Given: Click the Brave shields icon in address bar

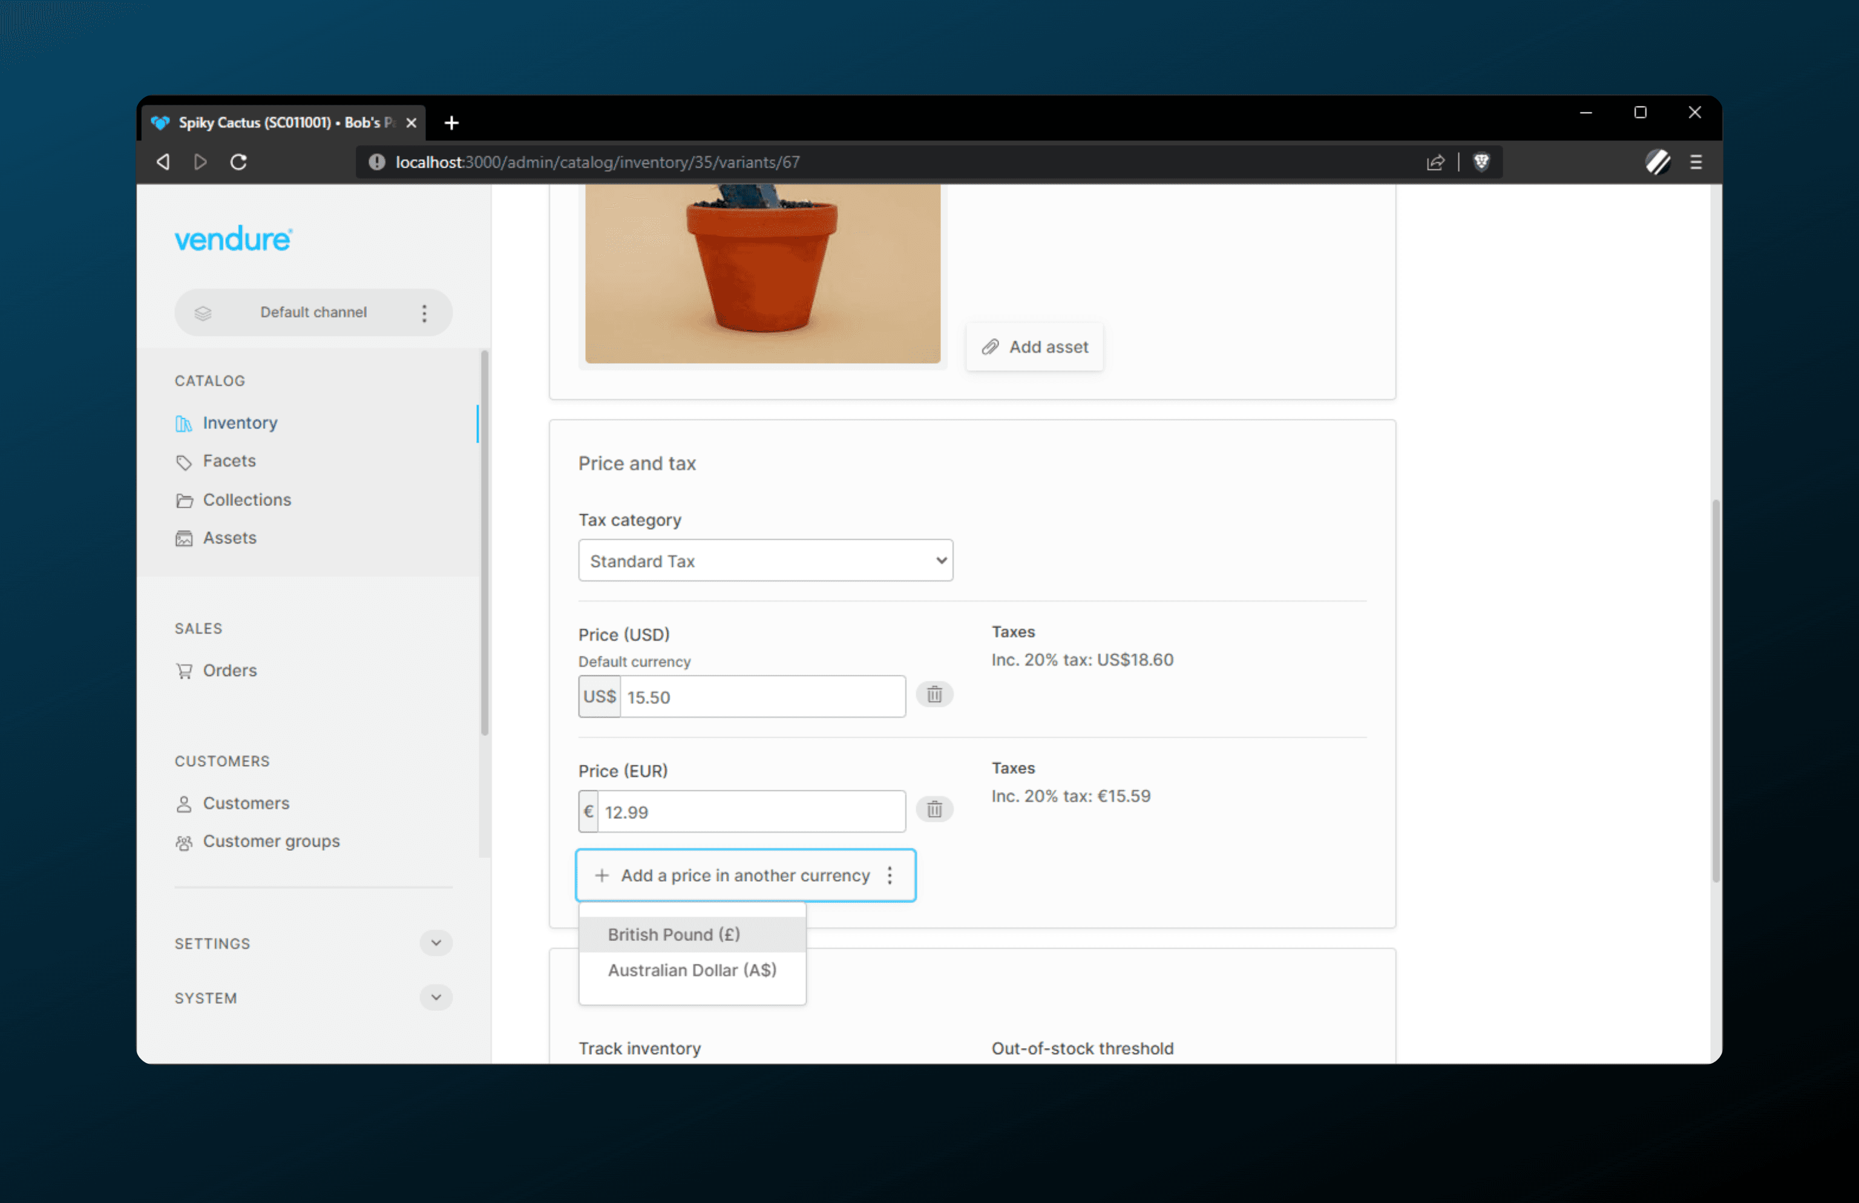Looking at the screenshot, I should tap(1481, 162).
